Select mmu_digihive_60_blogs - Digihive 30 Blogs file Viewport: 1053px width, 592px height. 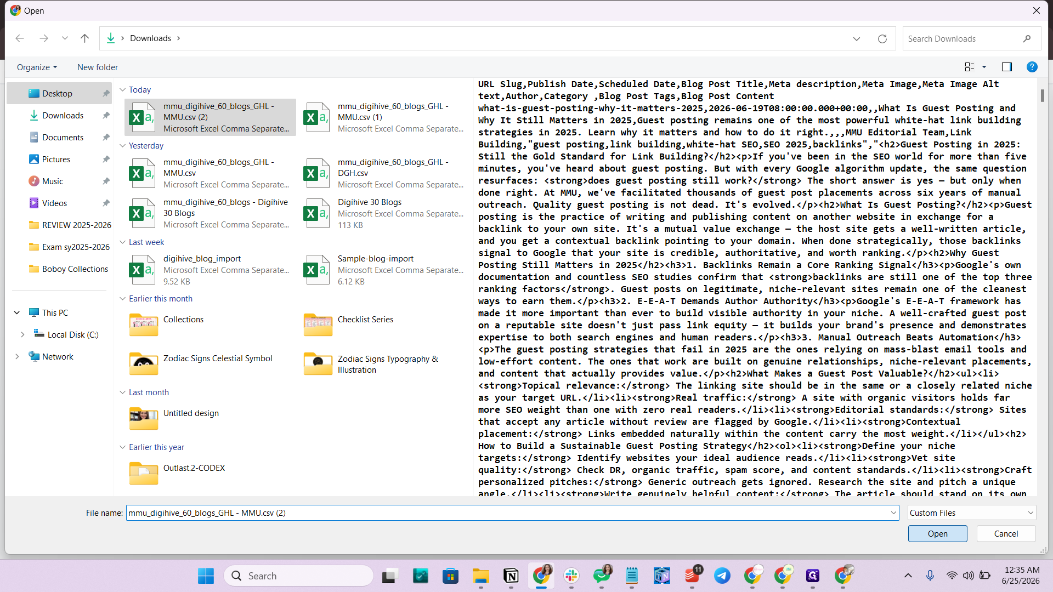click(210, 213)
